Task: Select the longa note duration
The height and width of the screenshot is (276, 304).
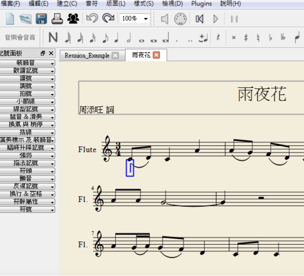Action: 166,38
